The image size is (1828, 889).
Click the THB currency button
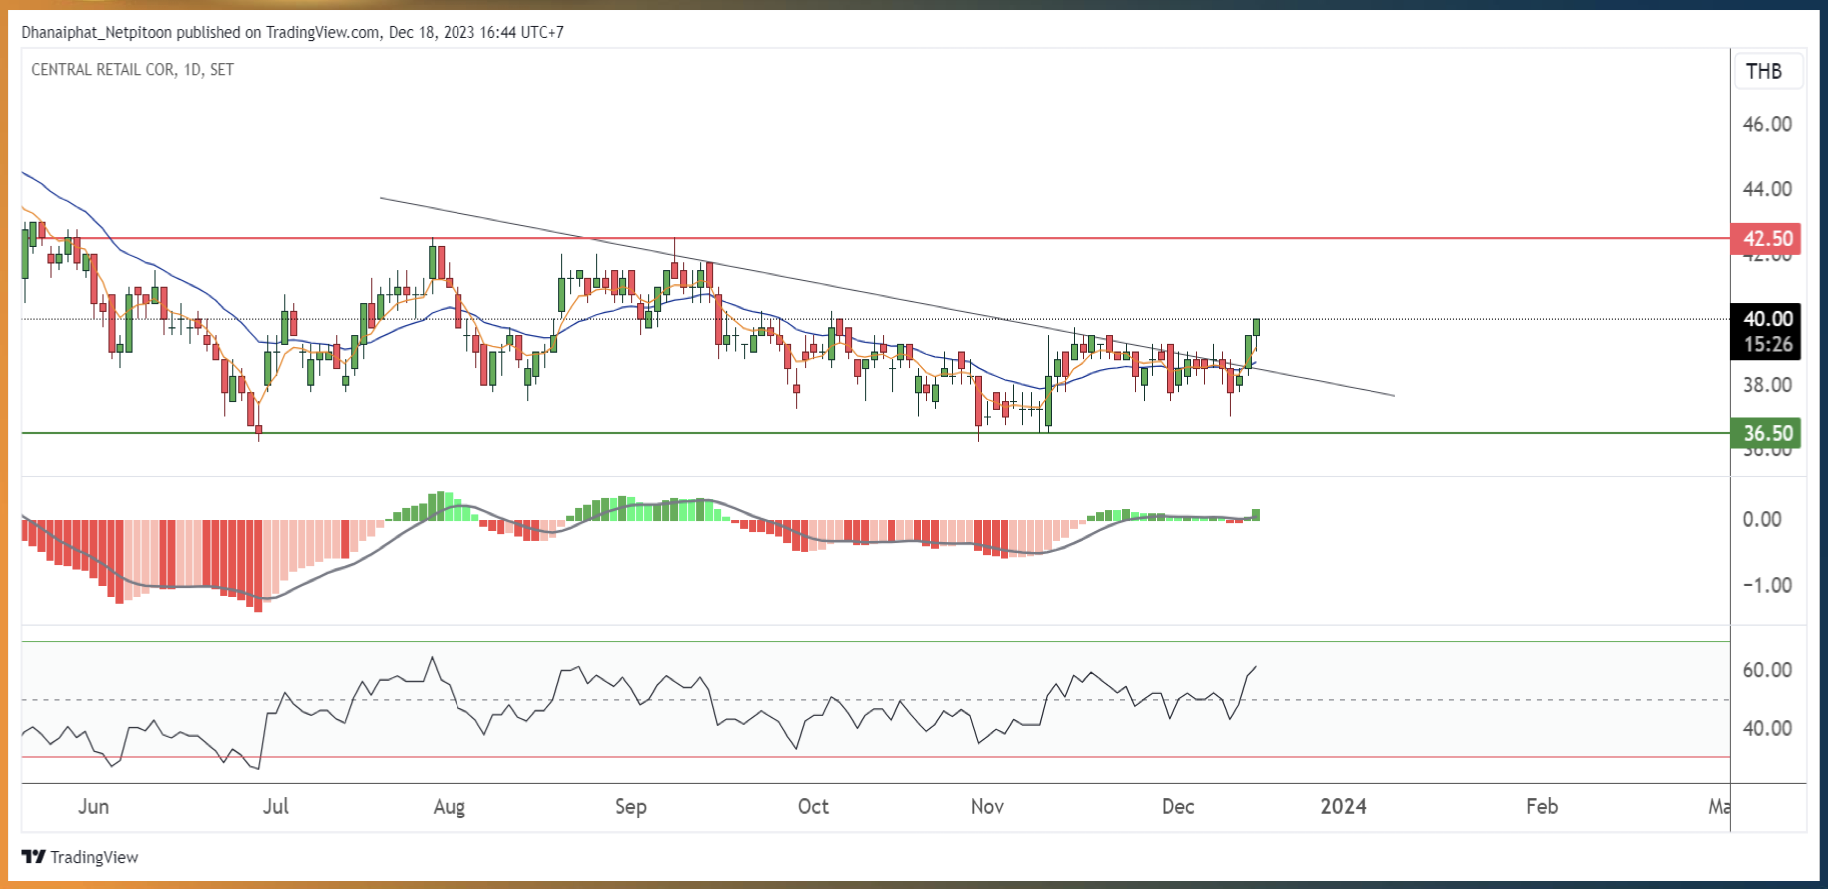coord(1768,71)
